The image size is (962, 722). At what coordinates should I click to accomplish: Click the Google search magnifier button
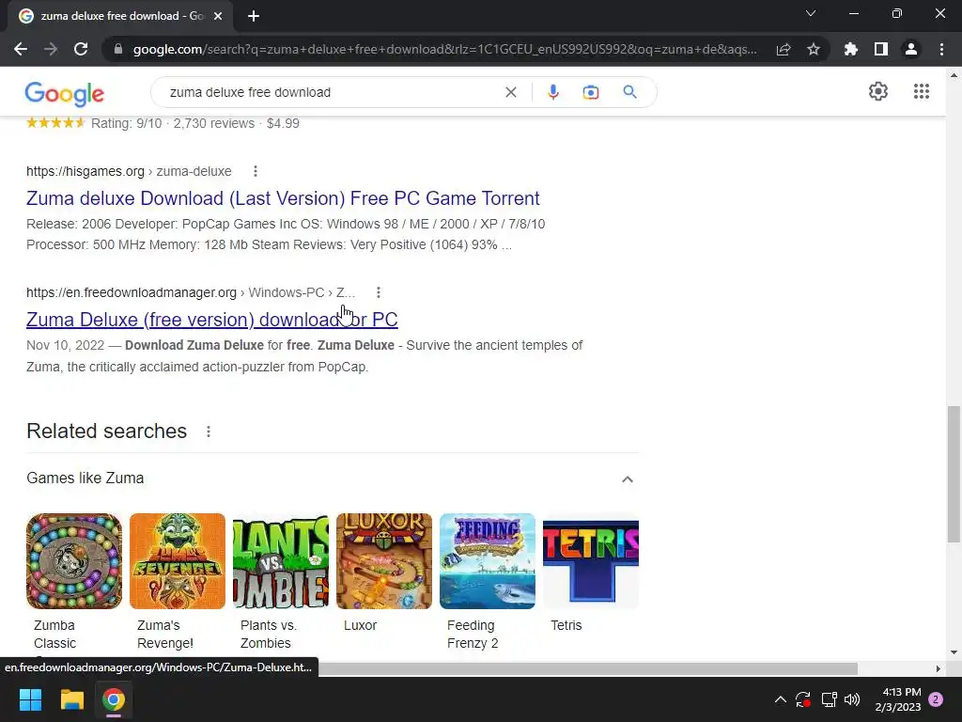coord(629,92)
